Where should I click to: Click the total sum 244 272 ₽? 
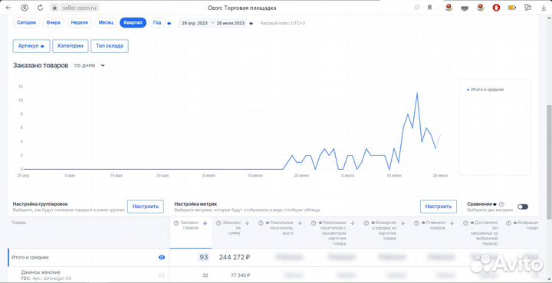(235, 257)
